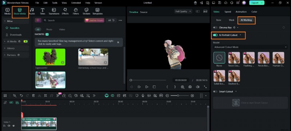Screen dimensions: 291x131
Task: Click the Creative Assets button
Action: pos(94,20)
